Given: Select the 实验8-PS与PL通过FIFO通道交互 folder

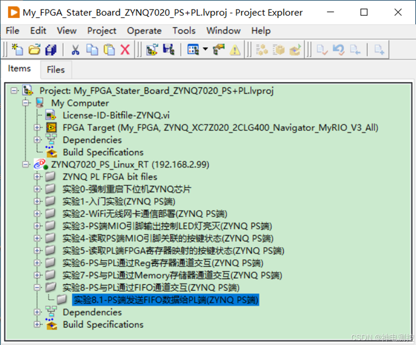Looking at the screenshot, I should [151, 288].
